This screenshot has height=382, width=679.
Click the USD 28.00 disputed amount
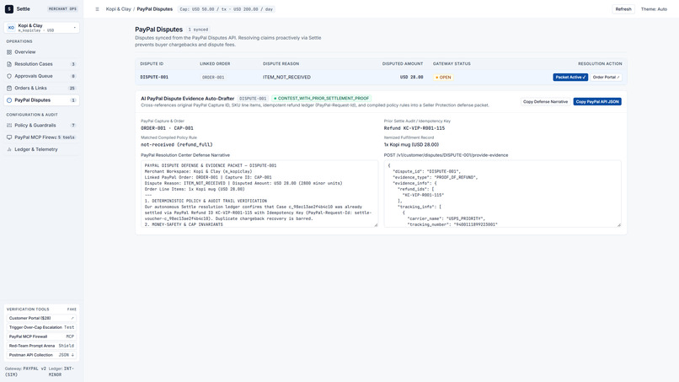411,78
